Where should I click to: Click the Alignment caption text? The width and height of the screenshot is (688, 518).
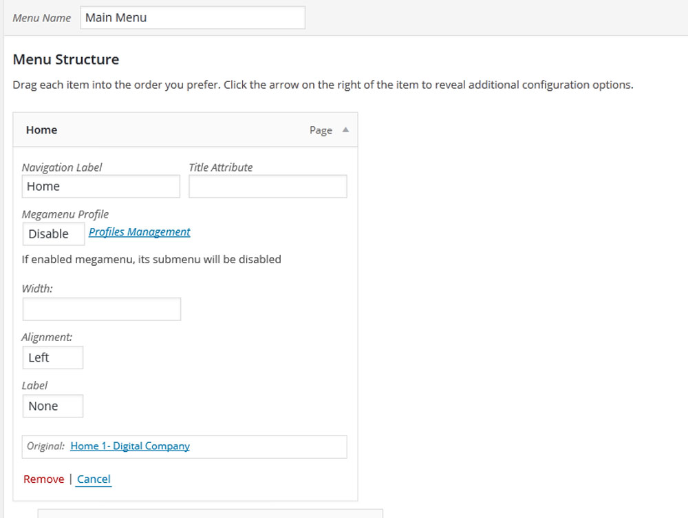pos(47,337)
